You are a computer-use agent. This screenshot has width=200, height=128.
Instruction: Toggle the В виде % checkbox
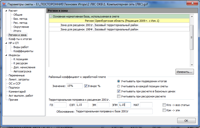pos(86,86)
